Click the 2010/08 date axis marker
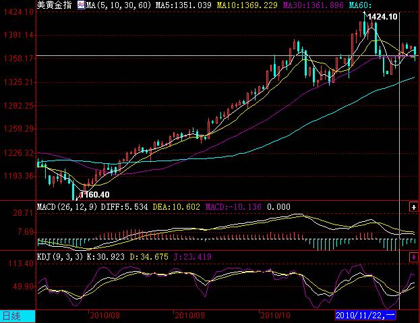The image size is (420, 323). pos(104,315)
